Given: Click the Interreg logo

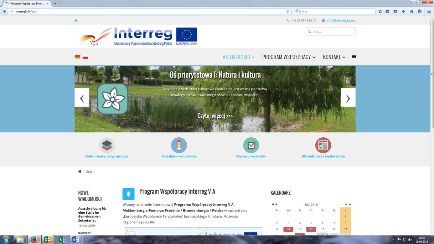Looking at the screenshot, I should [x=138, y=36].
